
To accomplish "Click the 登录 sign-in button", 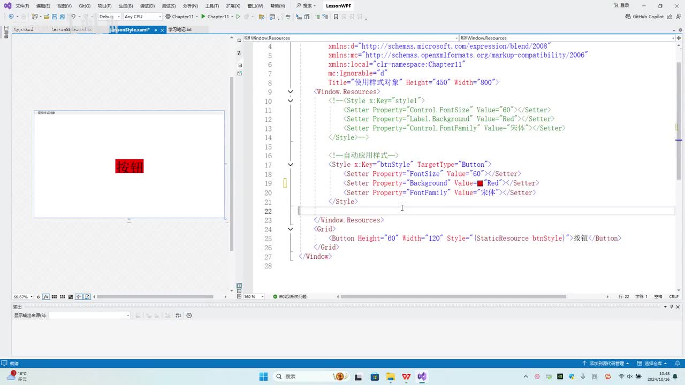I will 621,5.
